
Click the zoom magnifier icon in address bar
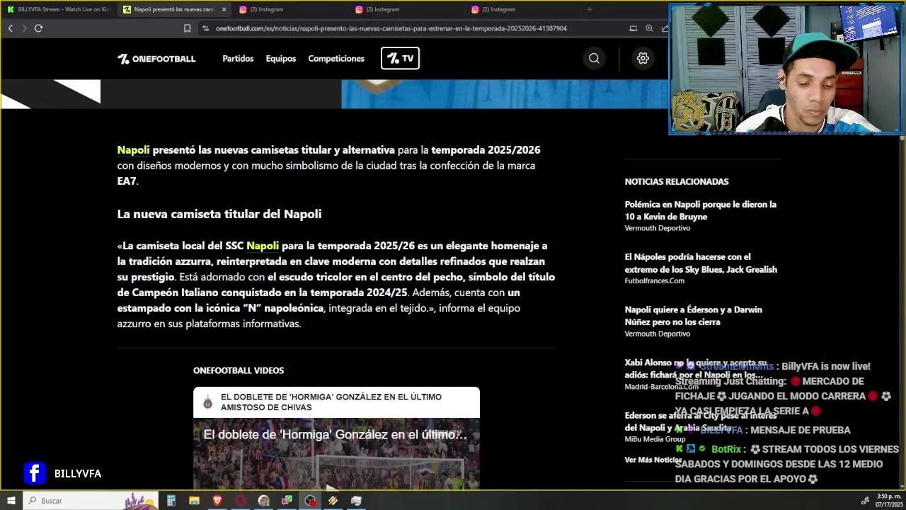[649, 28]
